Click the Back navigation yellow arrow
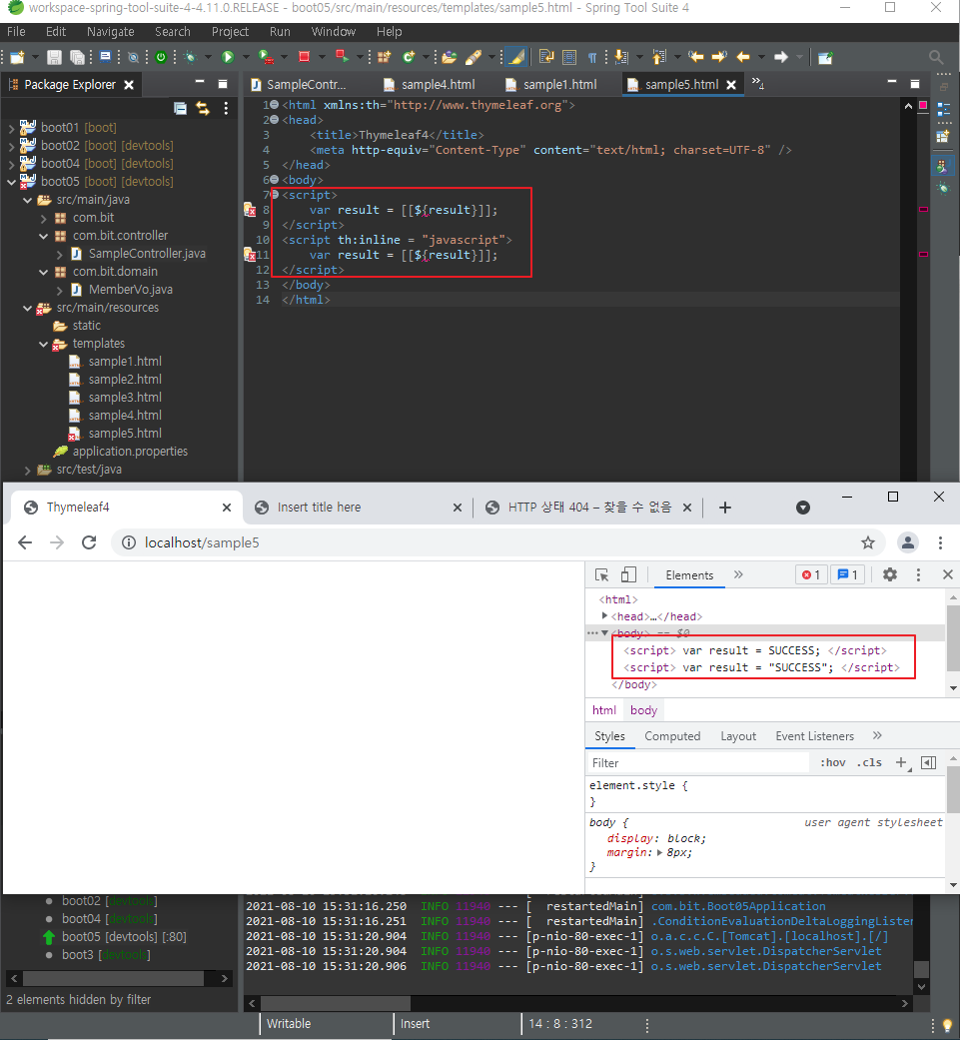Screen dimensions: 960x1040 pos(743,57)
